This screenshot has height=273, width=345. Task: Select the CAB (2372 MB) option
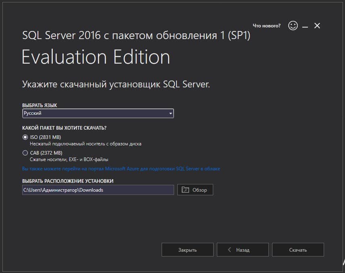coord(25,153)
